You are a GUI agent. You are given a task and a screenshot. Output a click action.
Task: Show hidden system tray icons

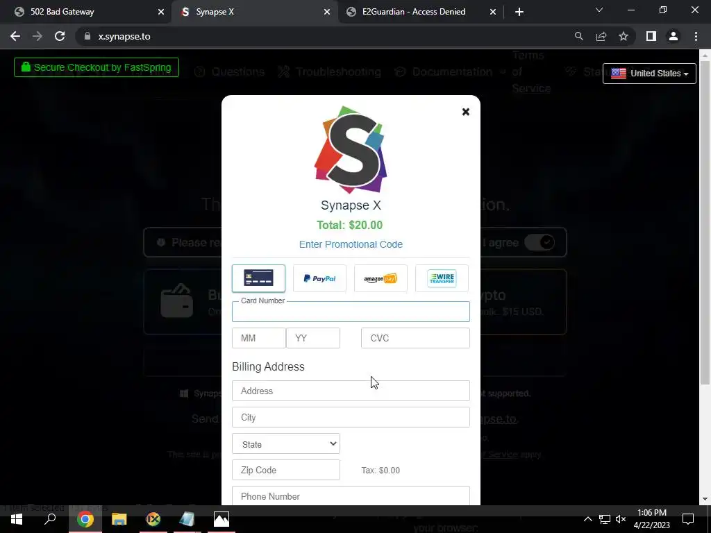click(x=587, y=519)
